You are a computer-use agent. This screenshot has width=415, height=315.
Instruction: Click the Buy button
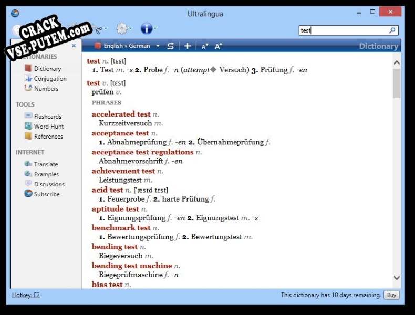coord(391,295)
